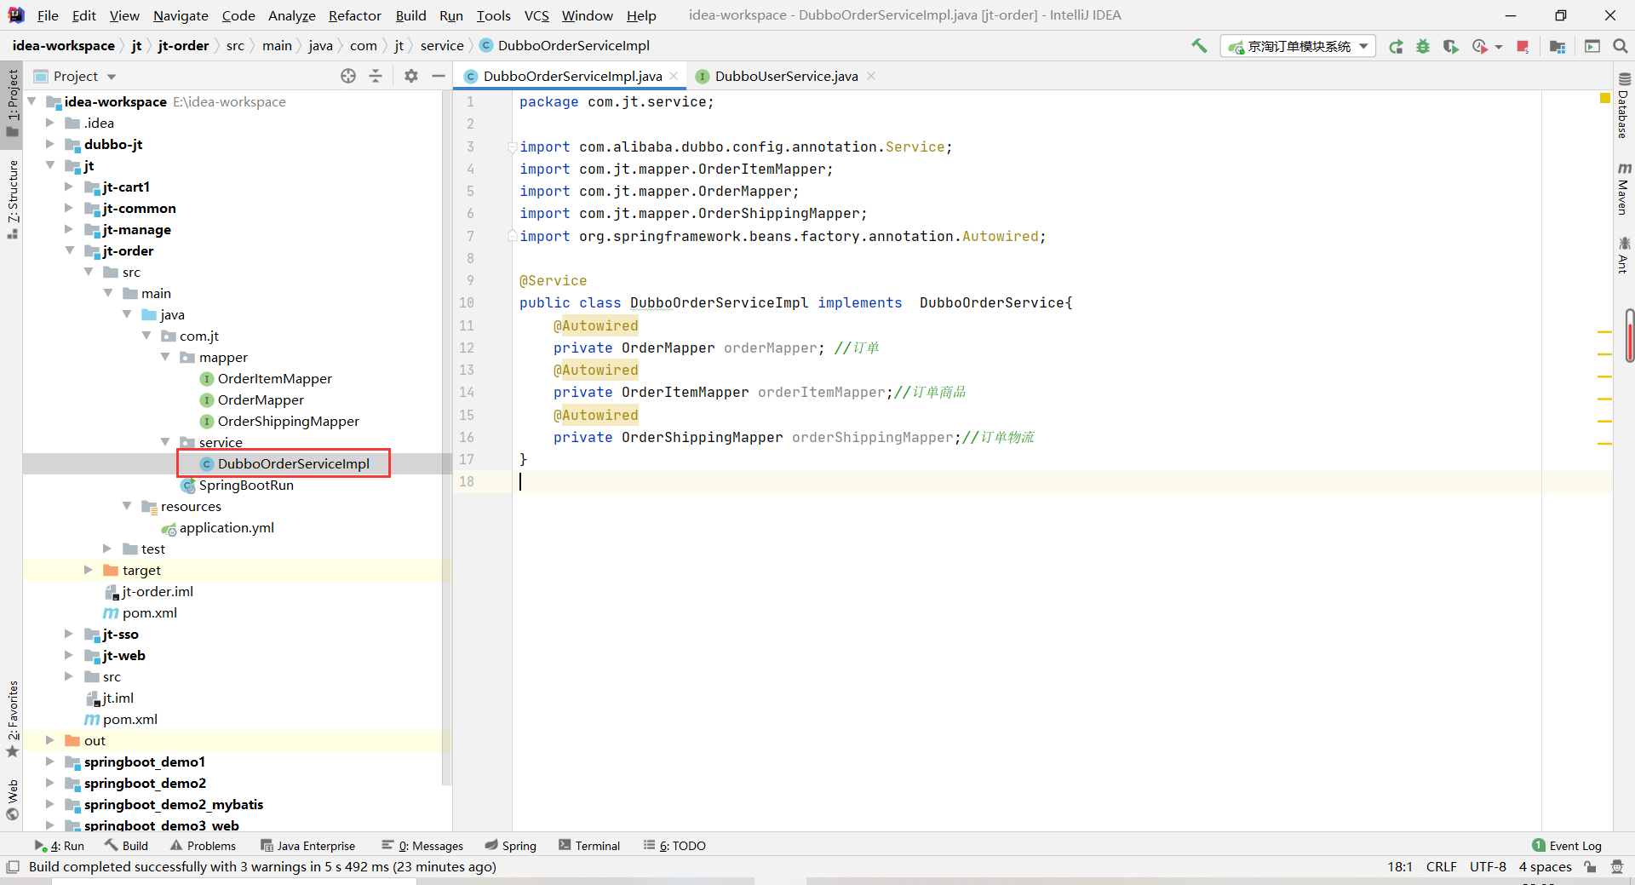Open the Ant tool window

[x=1623, y=256]
